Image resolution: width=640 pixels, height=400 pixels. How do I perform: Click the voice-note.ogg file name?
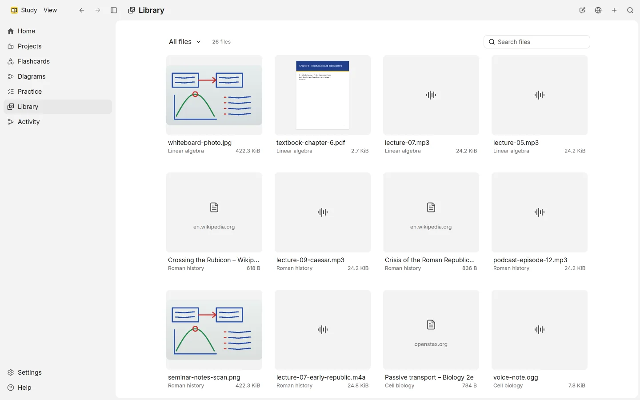(x=516, y=377)
